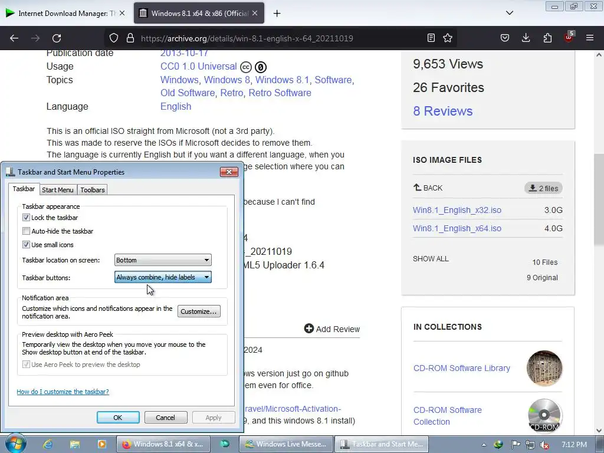Bookmark this page with the star icon
604x453 pixels.
tap(448, 38)
